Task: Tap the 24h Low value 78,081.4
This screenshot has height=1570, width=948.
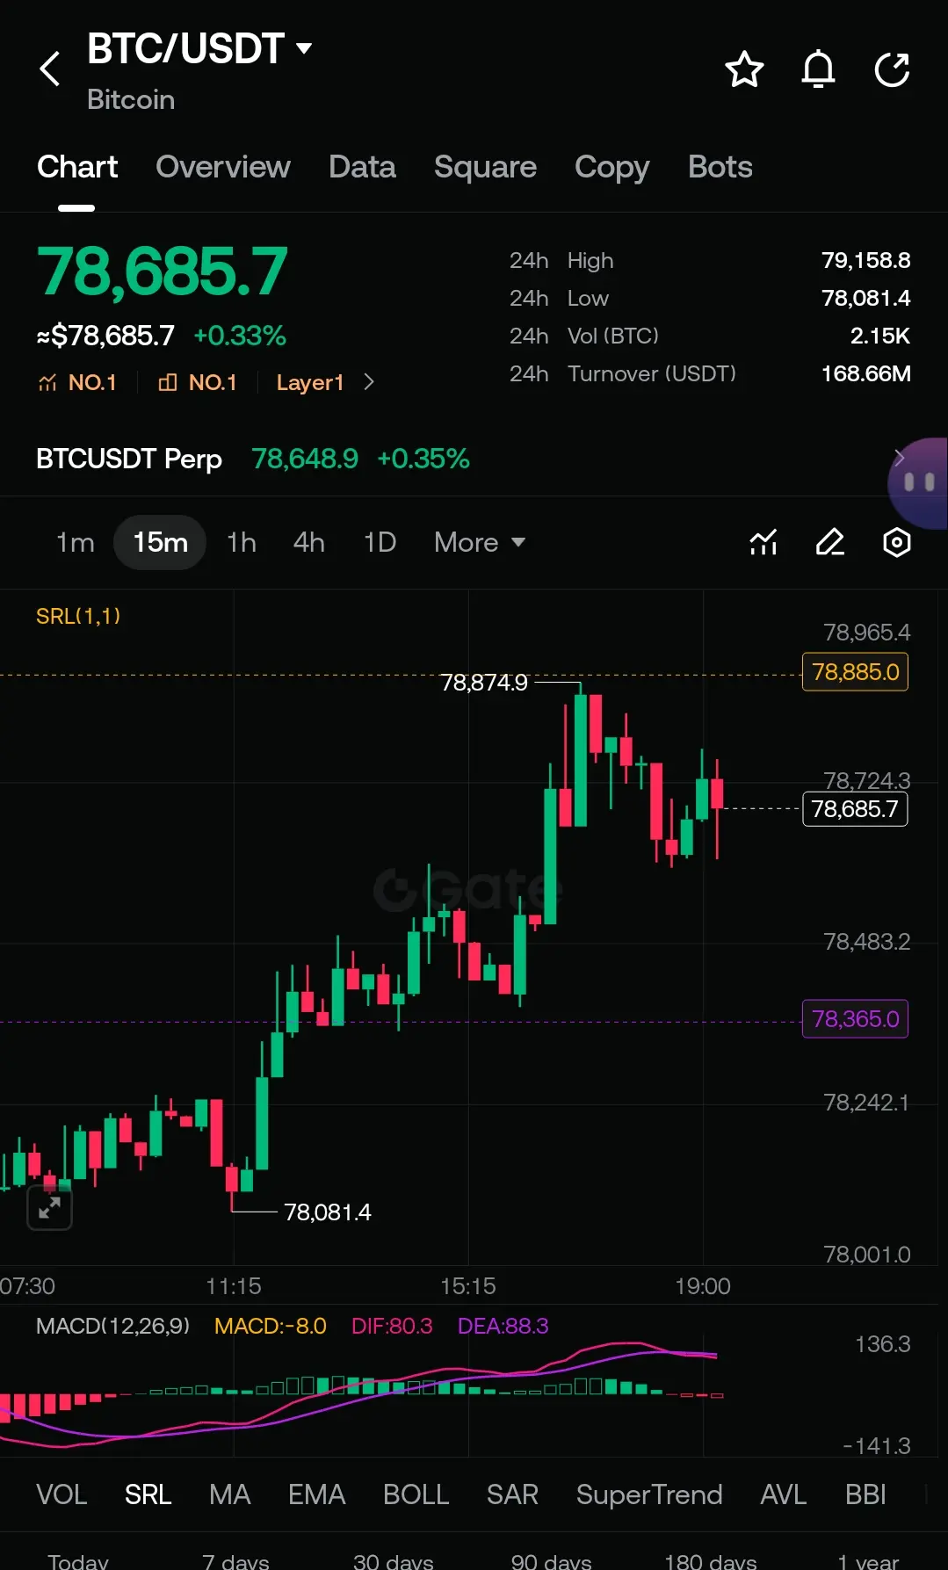Action: 865,298
